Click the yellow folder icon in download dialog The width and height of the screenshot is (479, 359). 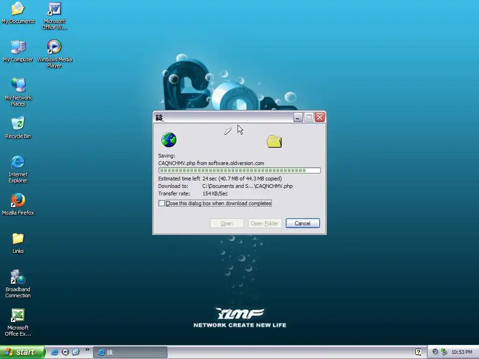pos(274,141)
